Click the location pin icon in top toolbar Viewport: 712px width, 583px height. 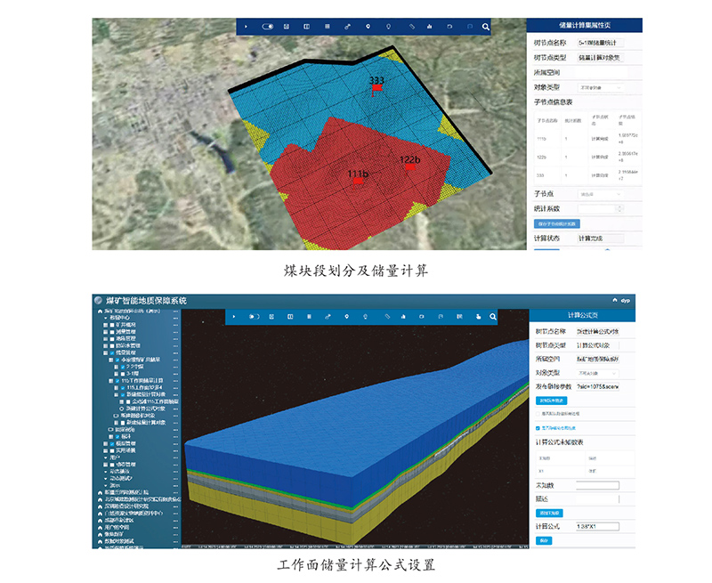tap(368, 27)
